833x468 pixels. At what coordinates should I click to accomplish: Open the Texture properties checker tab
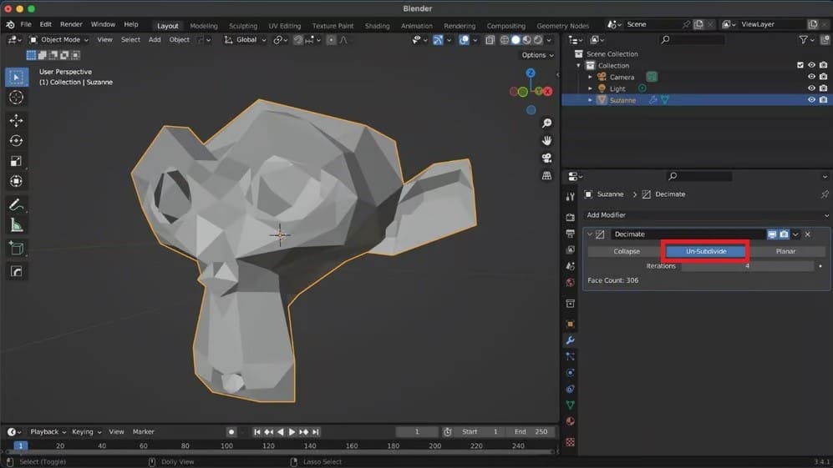(570, 442)
